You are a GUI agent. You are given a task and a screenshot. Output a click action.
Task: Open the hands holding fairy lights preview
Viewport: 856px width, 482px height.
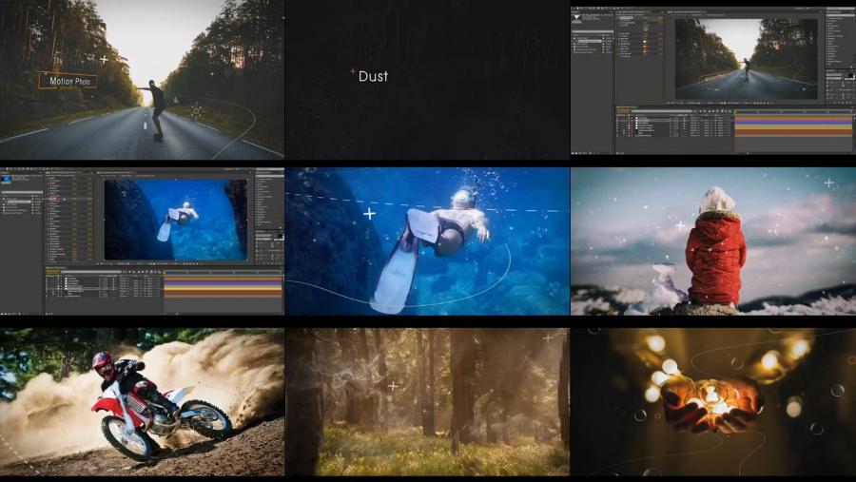[711, 402]
